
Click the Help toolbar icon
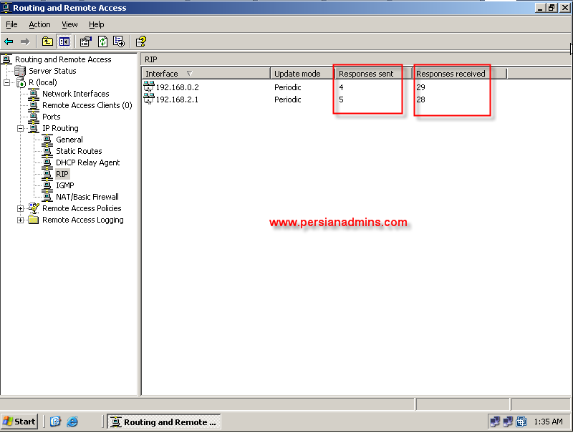[141, 42]
